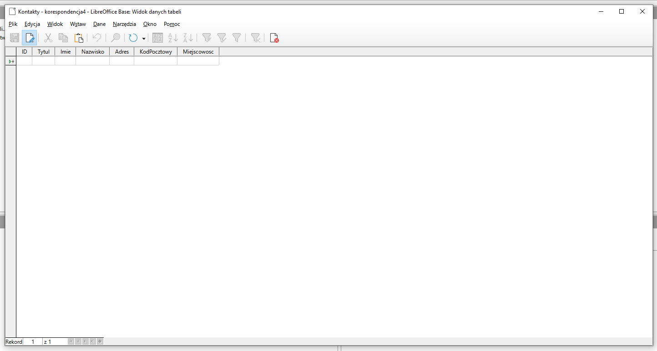Open the Sort dialog icon
The height and width of the screenshot is (351, 657).
point(157,38)
